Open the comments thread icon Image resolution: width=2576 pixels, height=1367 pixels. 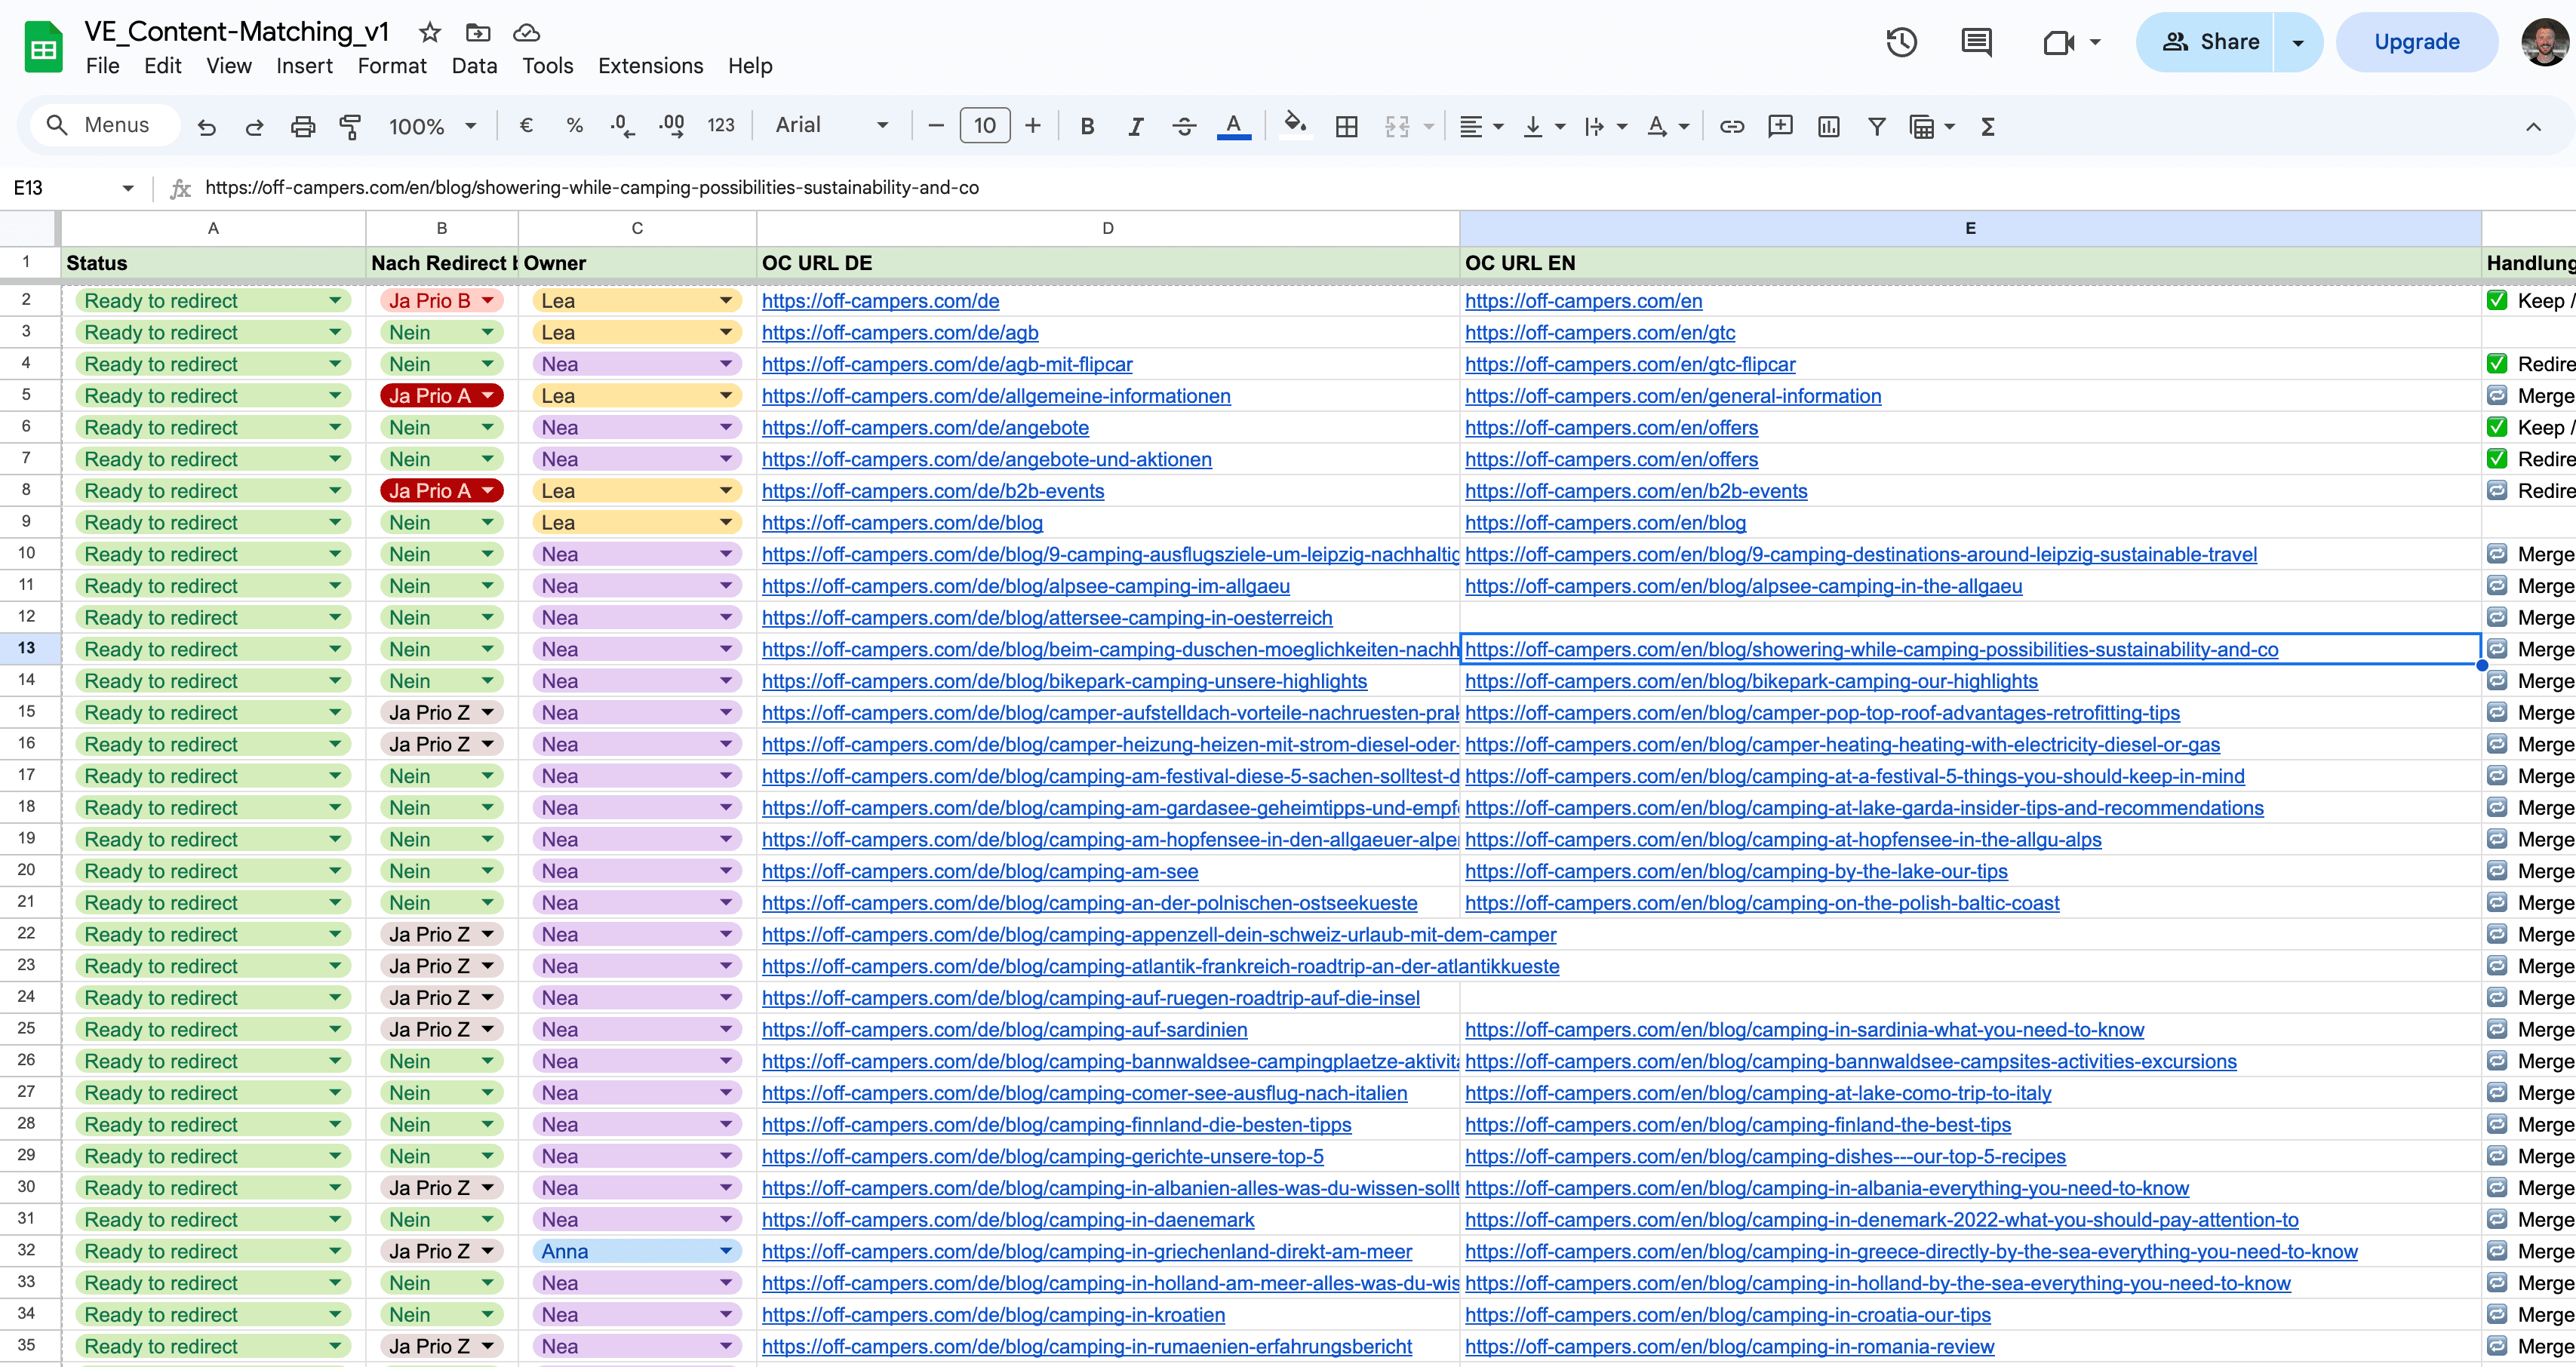[x=1976, y=42]
